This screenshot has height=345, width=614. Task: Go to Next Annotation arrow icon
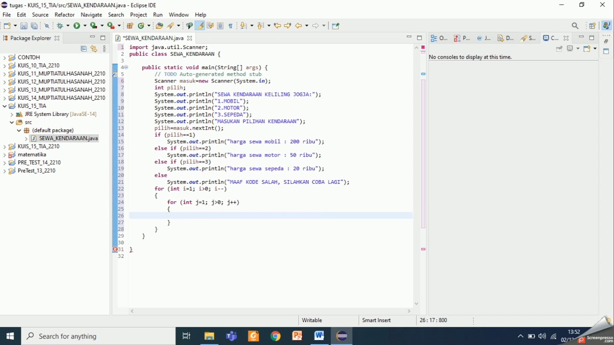pyautogui.click(x=243, y=26)
